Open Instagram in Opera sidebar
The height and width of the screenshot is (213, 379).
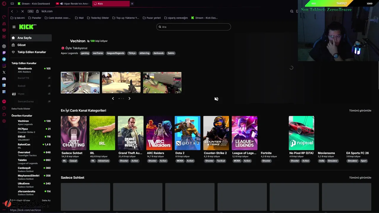[4, 66]
